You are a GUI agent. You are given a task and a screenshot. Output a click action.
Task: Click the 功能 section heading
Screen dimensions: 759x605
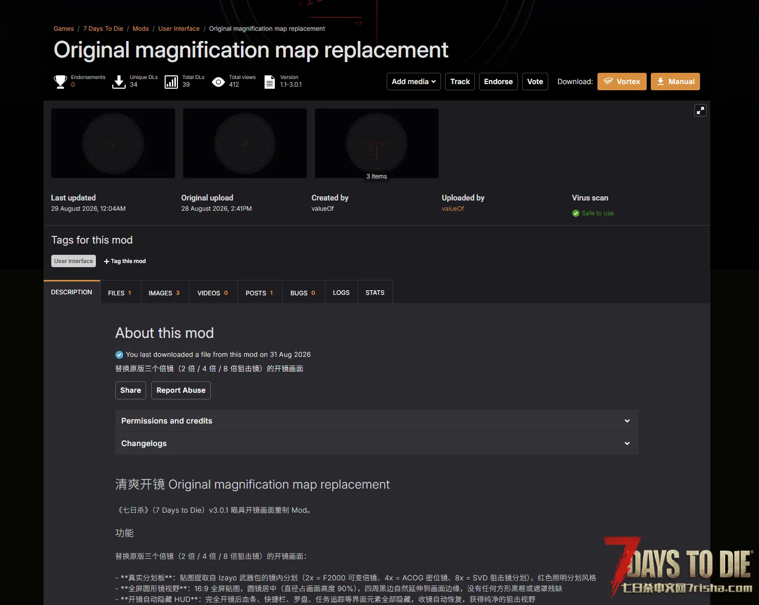pyautogui.click(x=125, y=533)
